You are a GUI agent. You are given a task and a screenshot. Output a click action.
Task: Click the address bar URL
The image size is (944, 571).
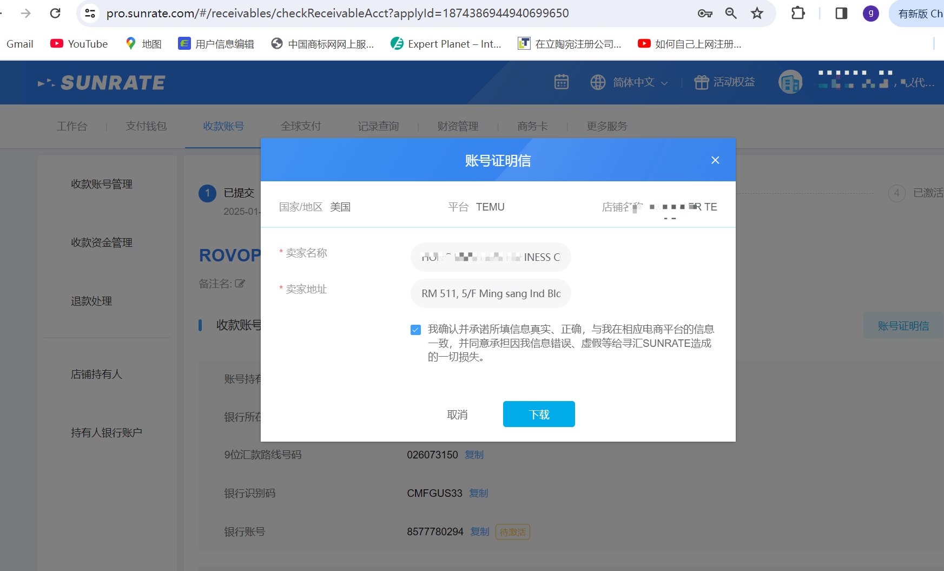(338, 13)
